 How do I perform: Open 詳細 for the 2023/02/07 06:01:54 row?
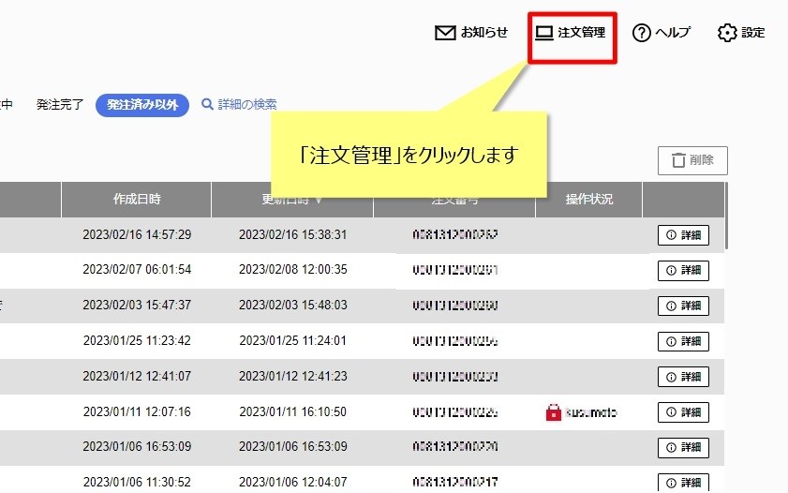click(x=683, y=271)
